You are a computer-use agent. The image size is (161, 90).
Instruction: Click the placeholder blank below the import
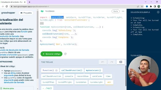(x=42, y=23)
